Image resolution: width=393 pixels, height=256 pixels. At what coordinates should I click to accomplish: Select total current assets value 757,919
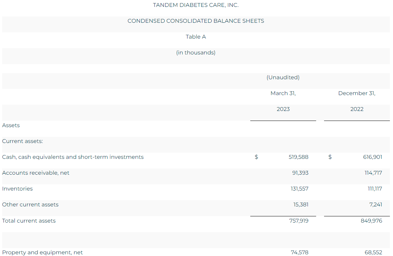299,221
